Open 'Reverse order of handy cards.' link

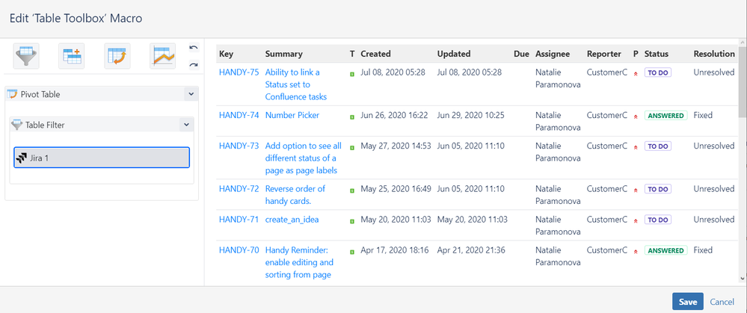coord(295,194)
